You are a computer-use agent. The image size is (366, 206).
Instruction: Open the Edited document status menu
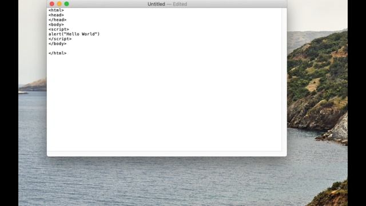(180, 4)
